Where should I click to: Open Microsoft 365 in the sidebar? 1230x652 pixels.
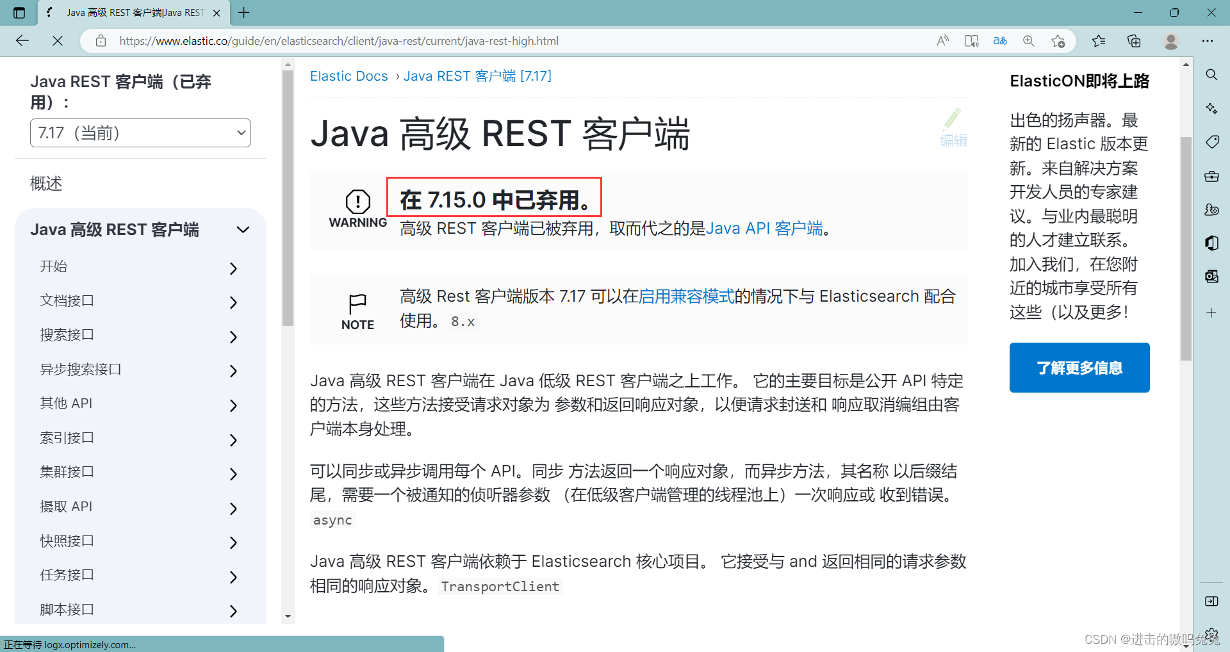[x=1211, y=243]
